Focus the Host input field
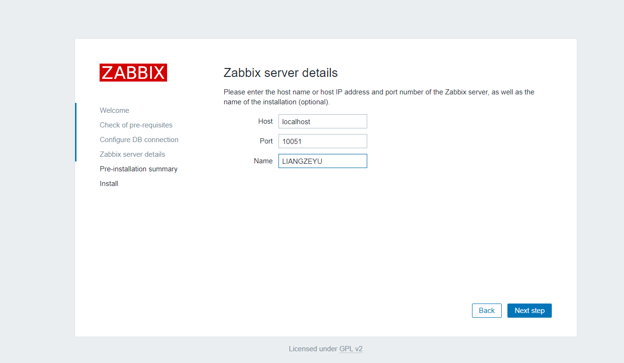 tap(322, 121)
